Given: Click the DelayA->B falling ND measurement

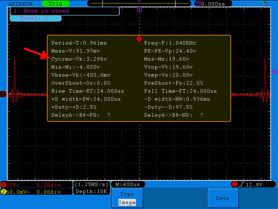Looking at the screenshot, I should coord(173,115).
